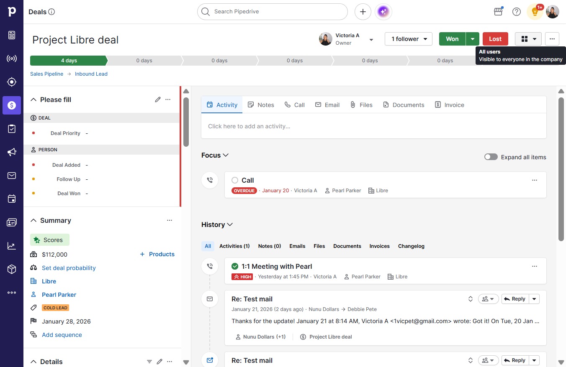
Task: Open the Pipedrive logo home
Action: click(12, 12)
